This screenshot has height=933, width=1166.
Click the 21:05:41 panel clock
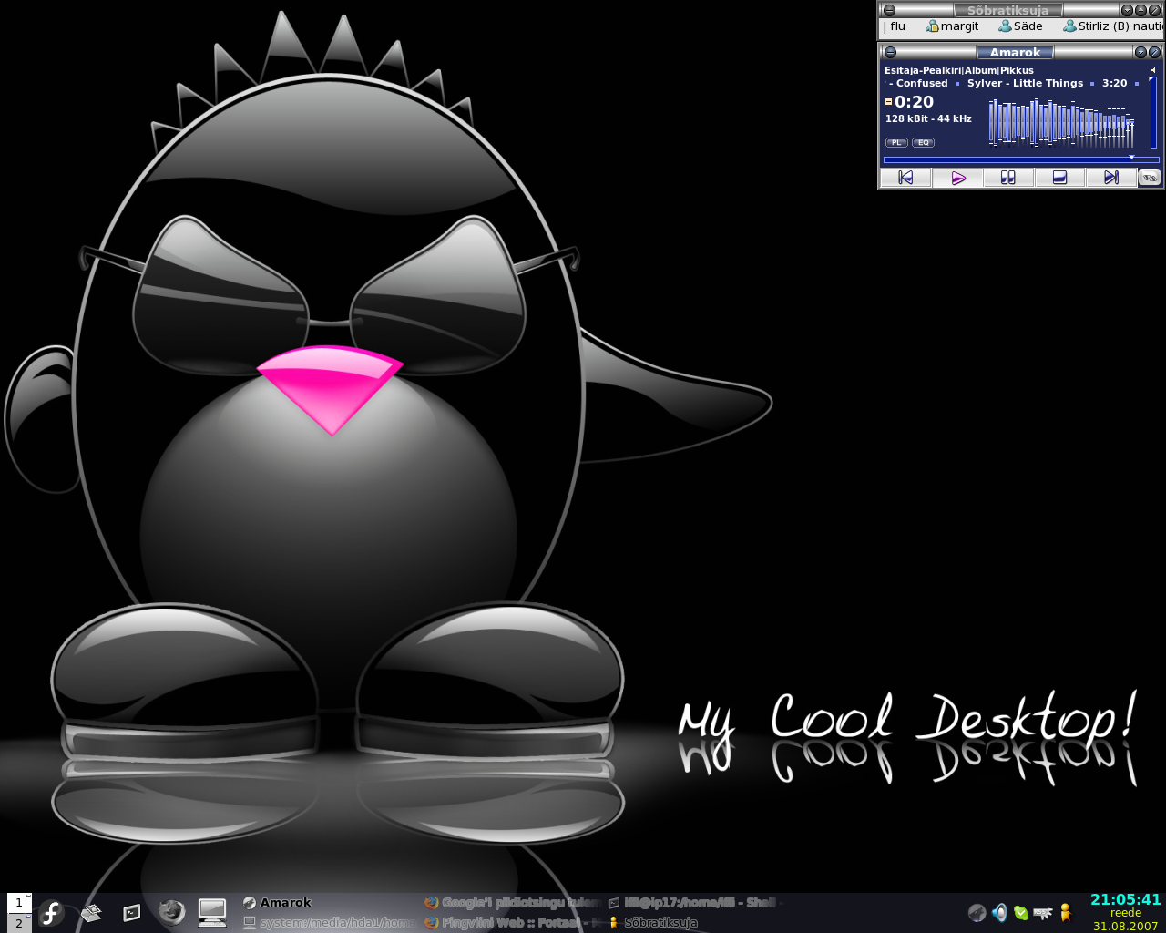[x=1126, y=899]
